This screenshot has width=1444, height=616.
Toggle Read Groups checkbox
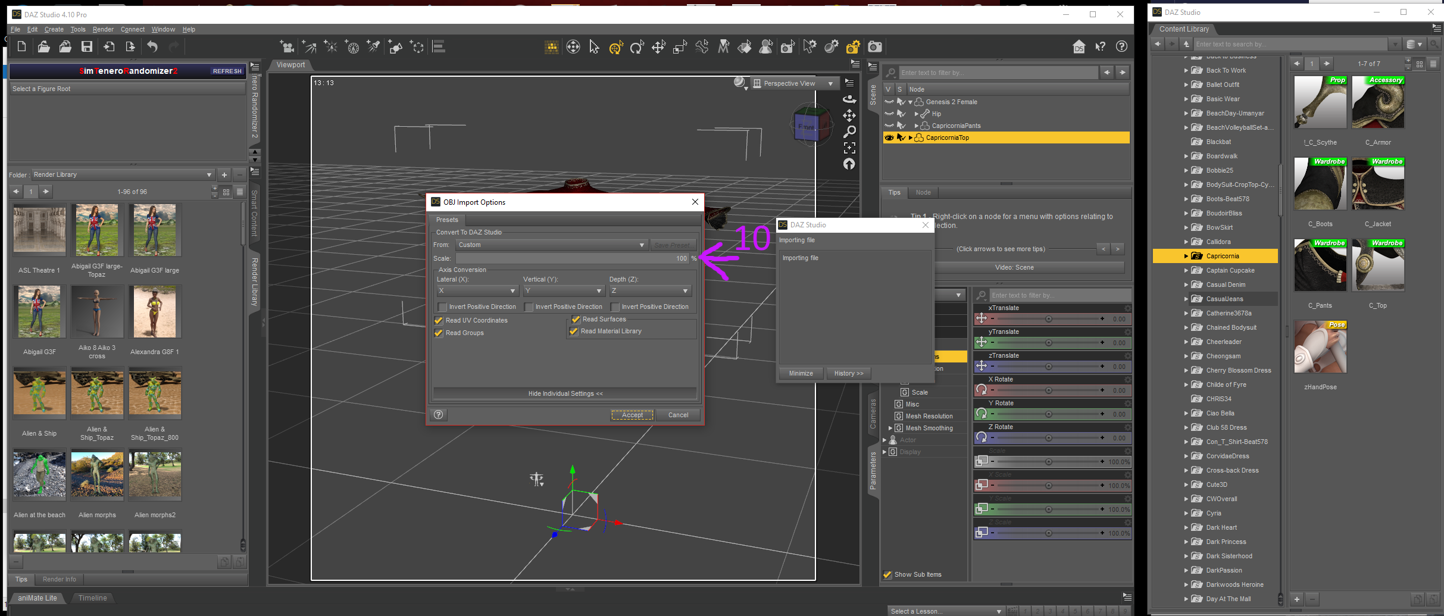[x=439, y=333]
